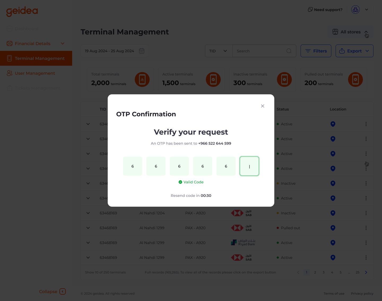Click the next page arrow in pagination
Image resolution: width=382 pixels, height=301 pixels.
(x=366, y=272)
